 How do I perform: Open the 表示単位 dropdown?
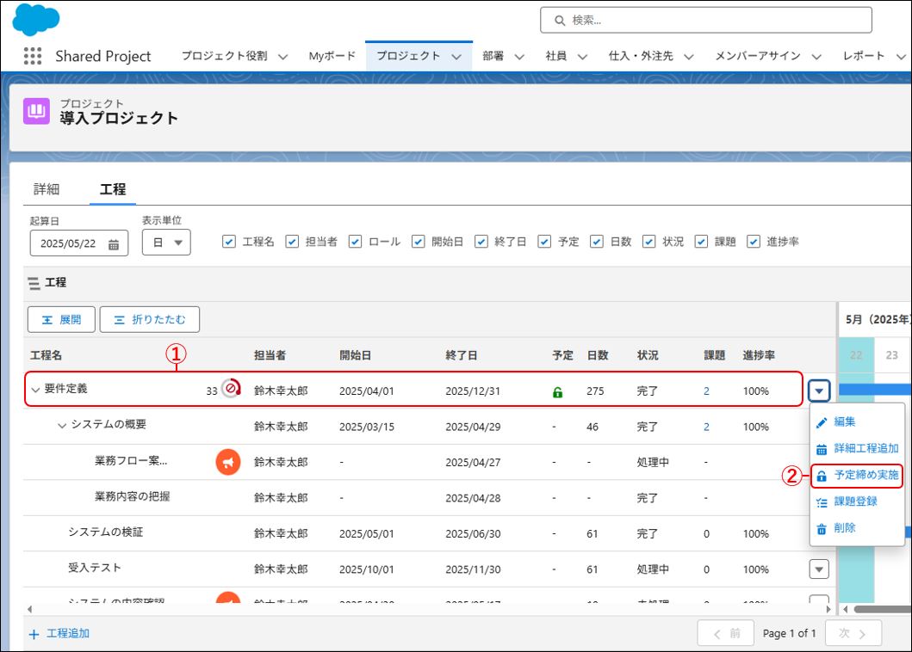click(166, 243)
